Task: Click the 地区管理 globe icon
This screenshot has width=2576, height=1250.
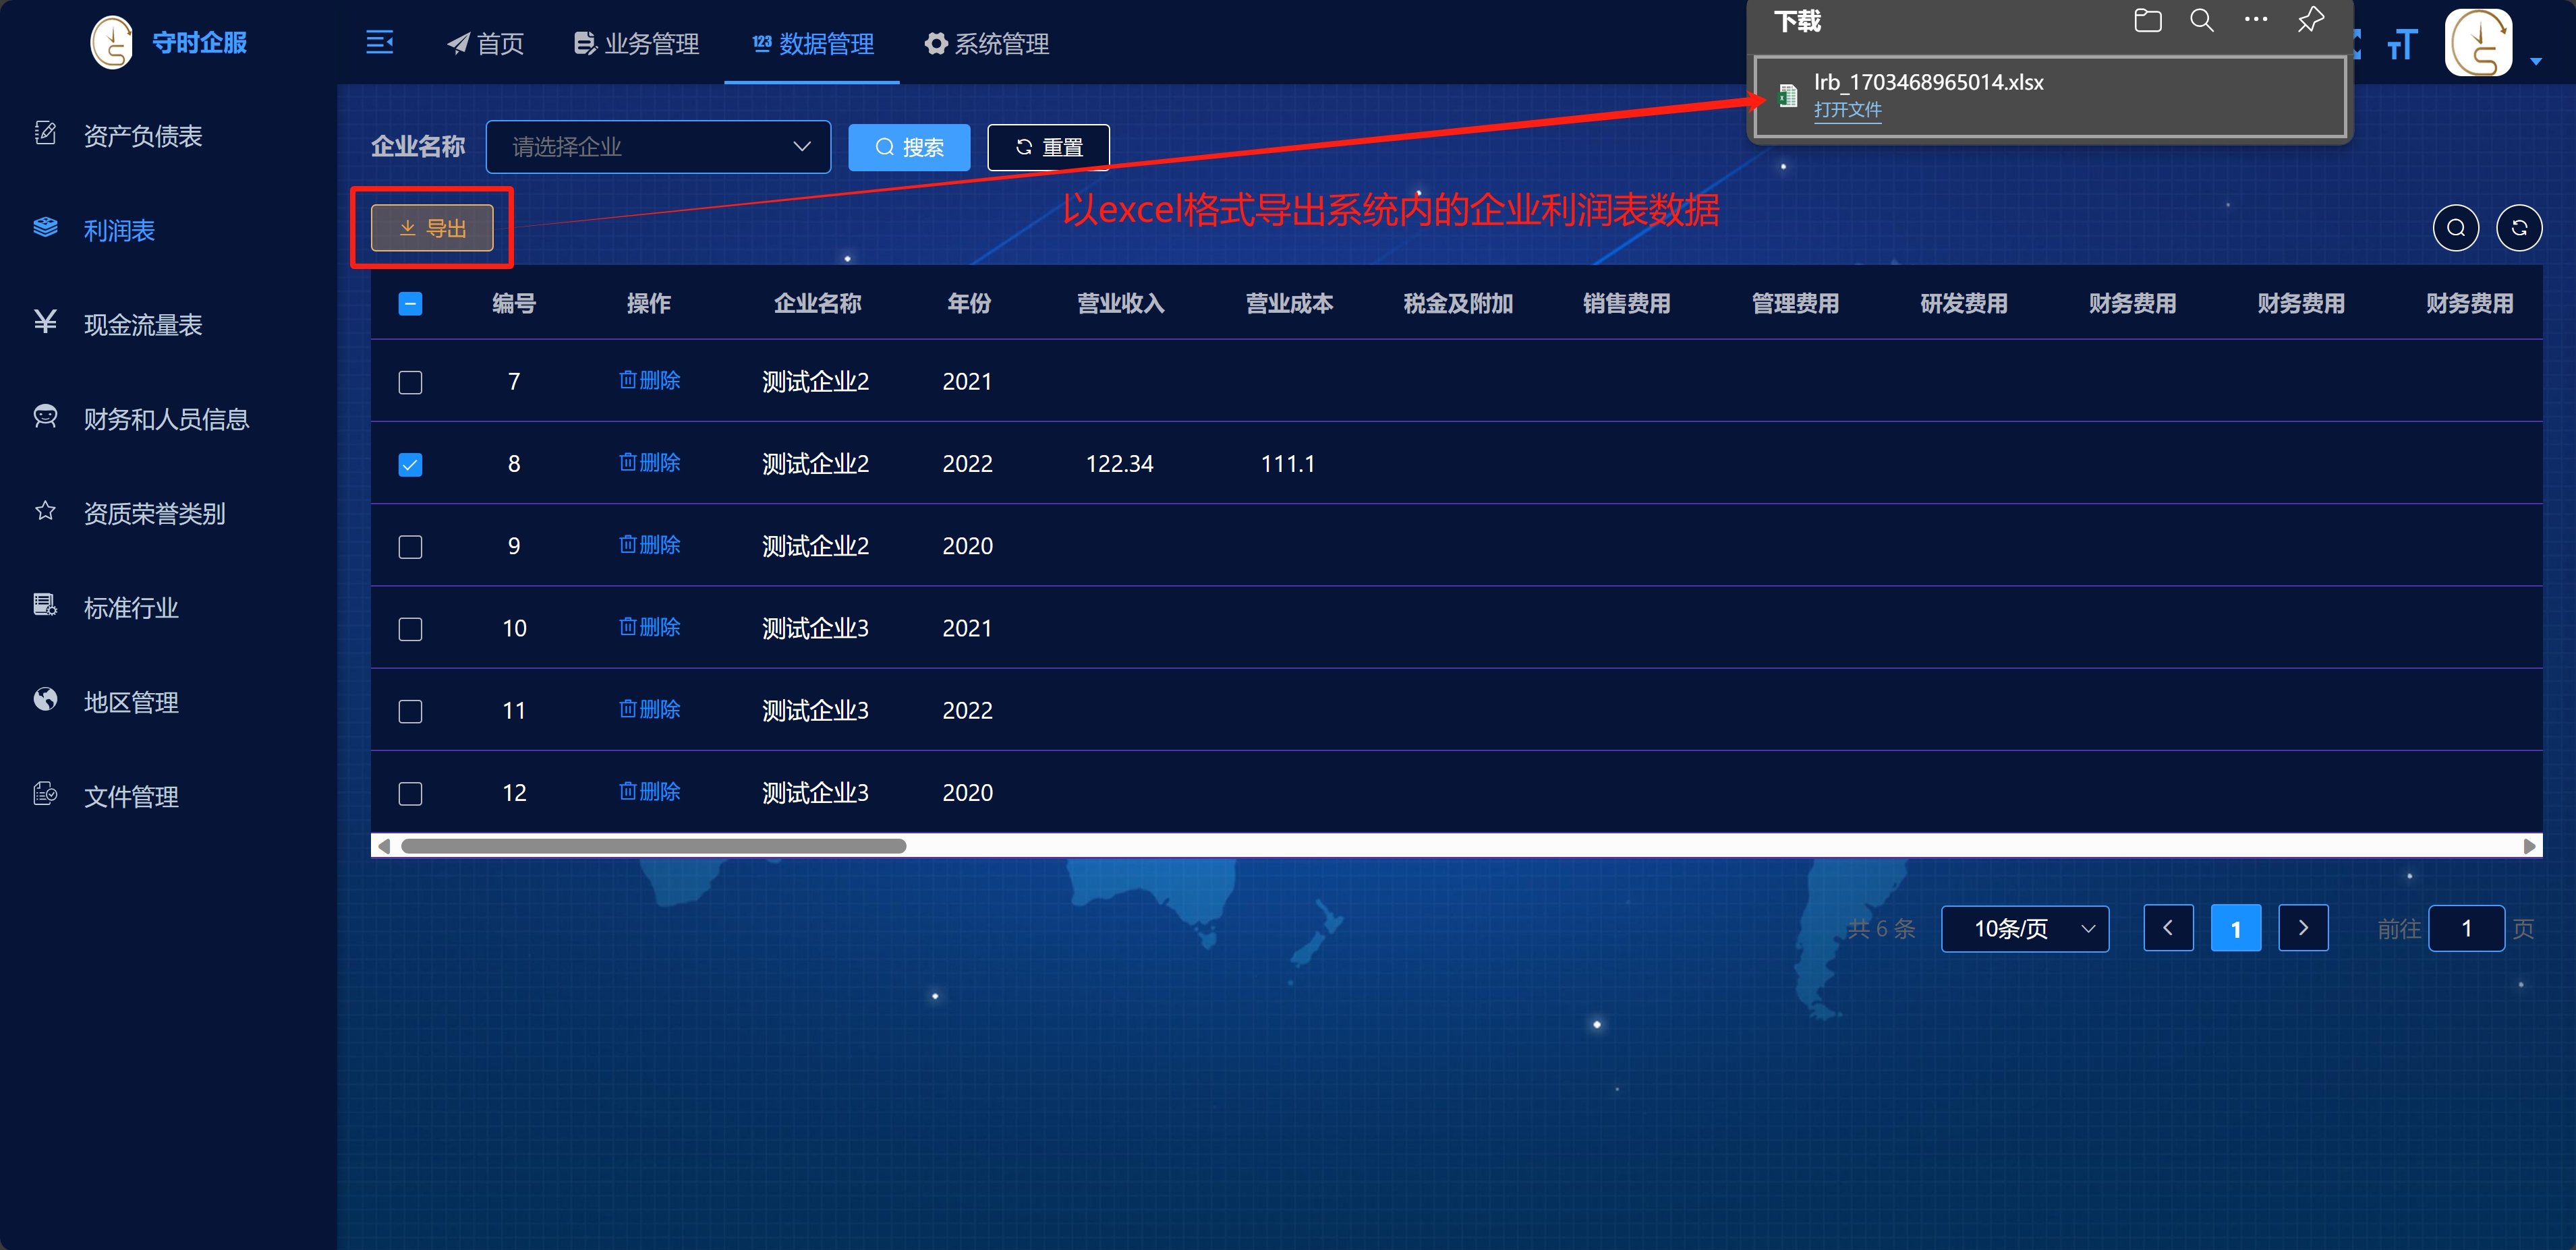Action: pos(45,699)
